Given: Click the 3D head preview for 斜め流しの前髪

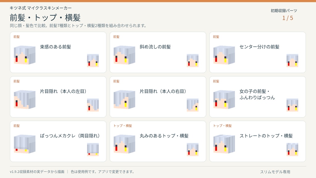Looking at the screenshot, I should (x=124, y=55).
